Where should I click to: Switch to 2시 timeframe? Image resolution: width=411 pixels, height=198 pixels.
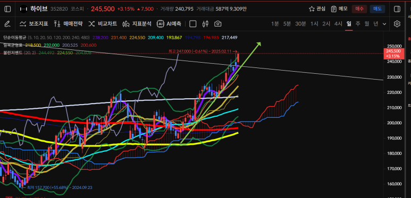(x=326, y=24)
